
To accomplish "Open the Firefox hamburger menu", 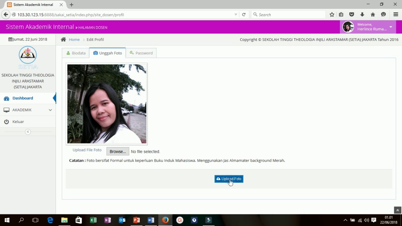I will tap(396, 14).
